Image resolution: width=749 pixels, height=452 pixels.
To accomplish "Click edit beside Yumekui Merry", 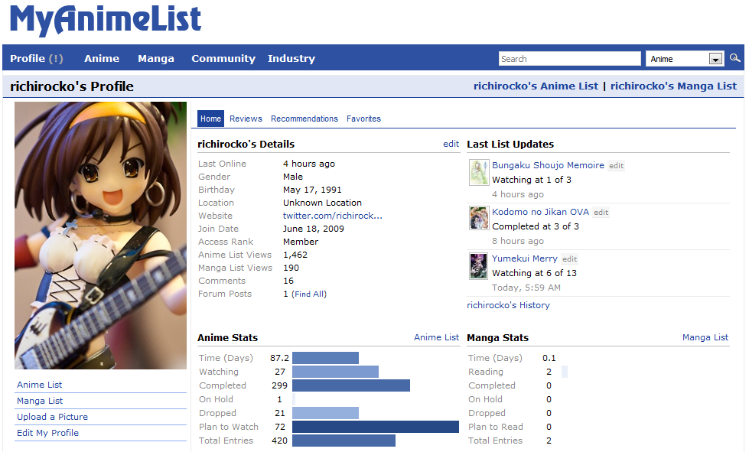I will 569,259.
